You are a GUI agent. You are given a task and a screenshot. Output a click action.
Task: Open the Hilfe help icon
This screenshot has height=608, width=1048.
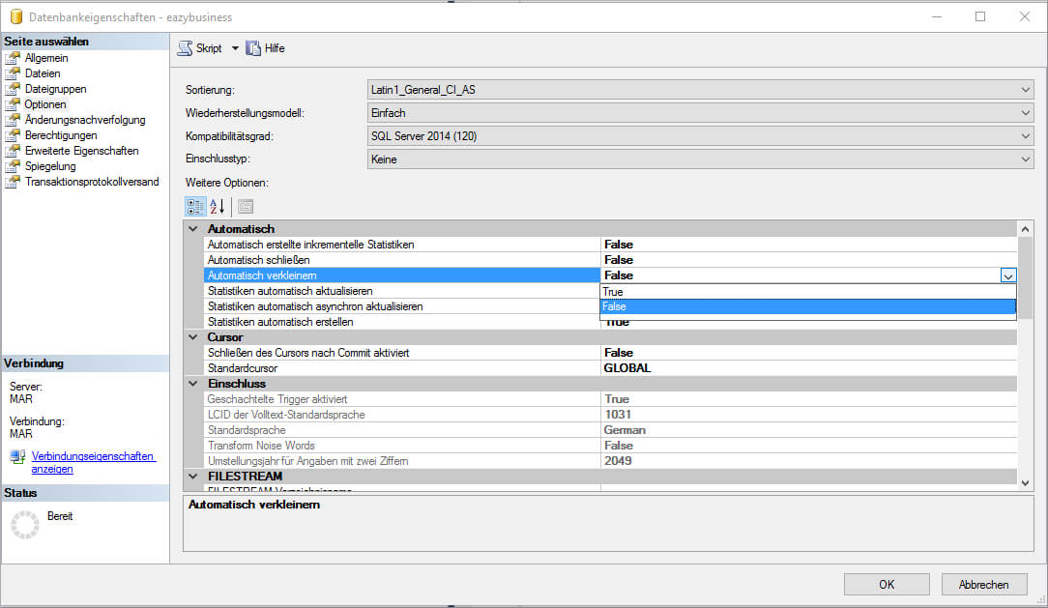pos(254,48)
